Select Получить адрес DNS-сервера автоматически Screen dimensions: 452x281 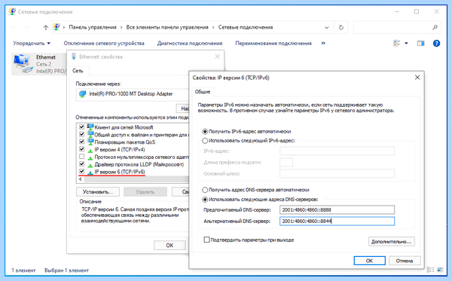205,190
